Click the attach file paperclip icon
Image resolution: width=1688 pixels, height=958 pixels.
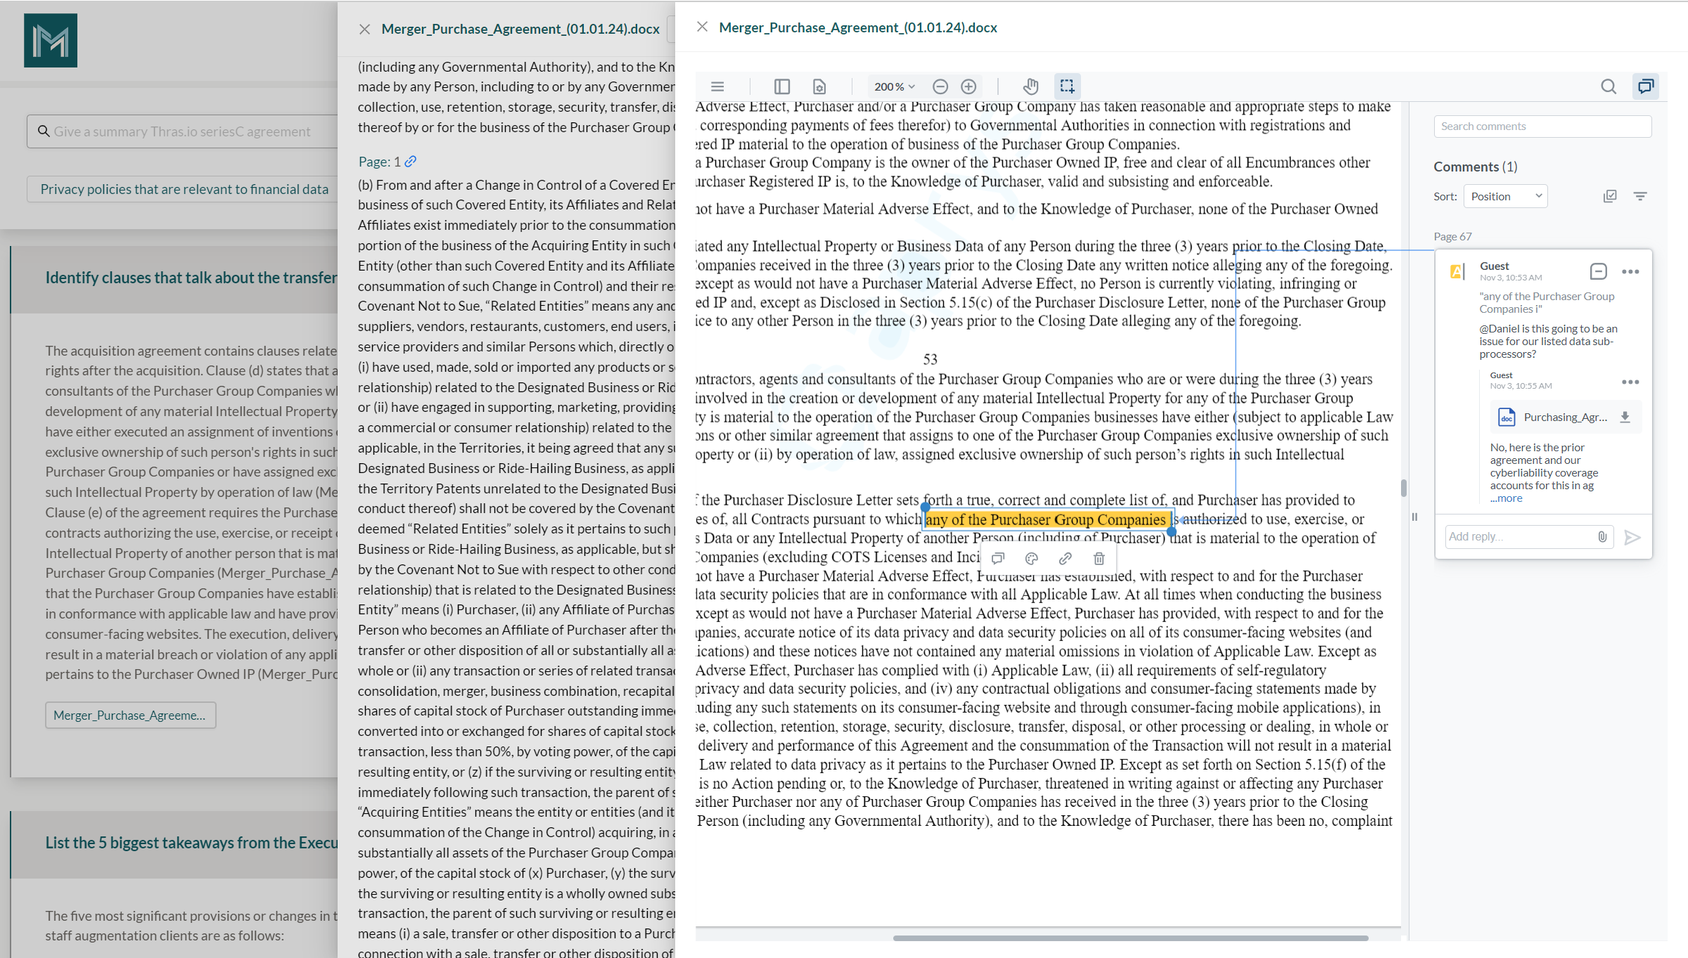tap(1602, 537)
